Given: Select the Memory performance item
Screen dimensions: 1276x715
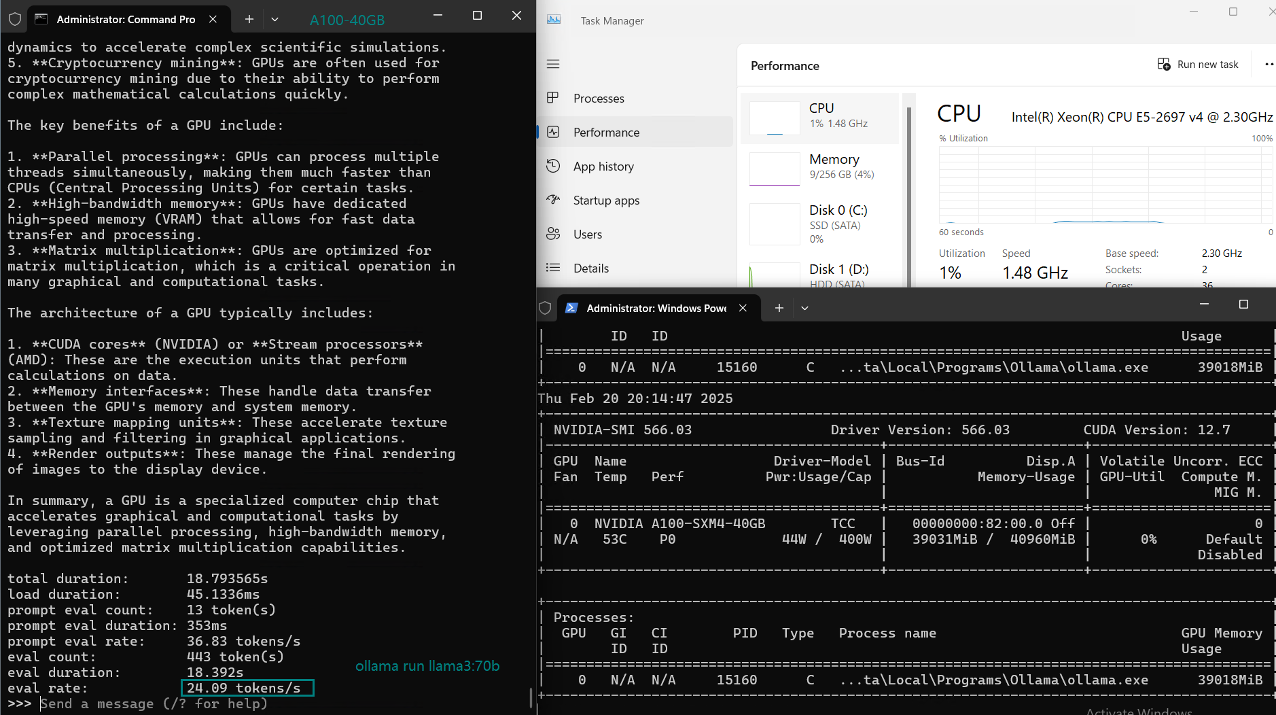Looking at the screenshot, I should [819, 169].
